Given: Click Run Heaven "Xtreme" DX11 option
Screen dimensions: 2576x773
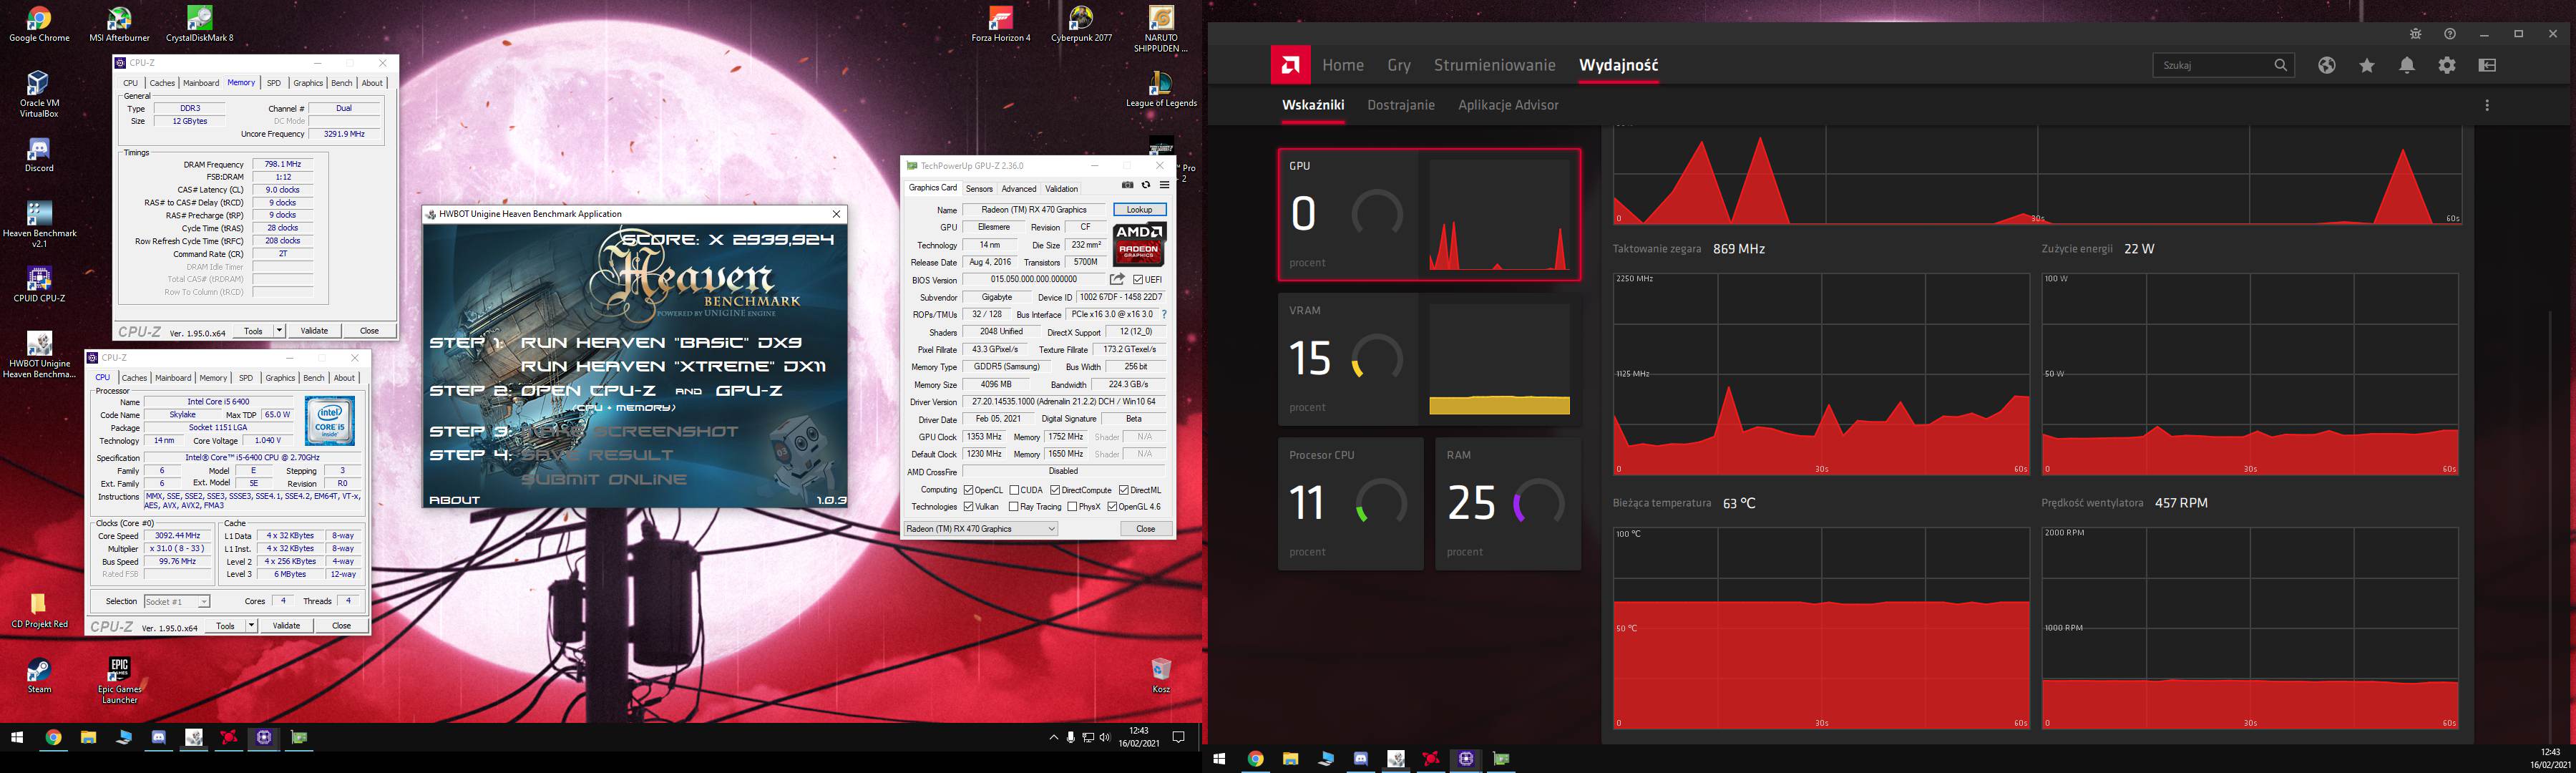Looking at the screenshot, I should [x=673, y=366].
